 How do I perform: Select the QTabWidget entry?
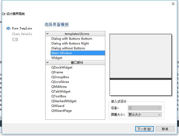61,92
